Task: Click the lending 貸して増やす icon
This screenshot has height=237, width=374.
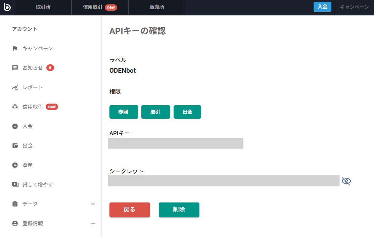Action: click(x=15, y=185)
